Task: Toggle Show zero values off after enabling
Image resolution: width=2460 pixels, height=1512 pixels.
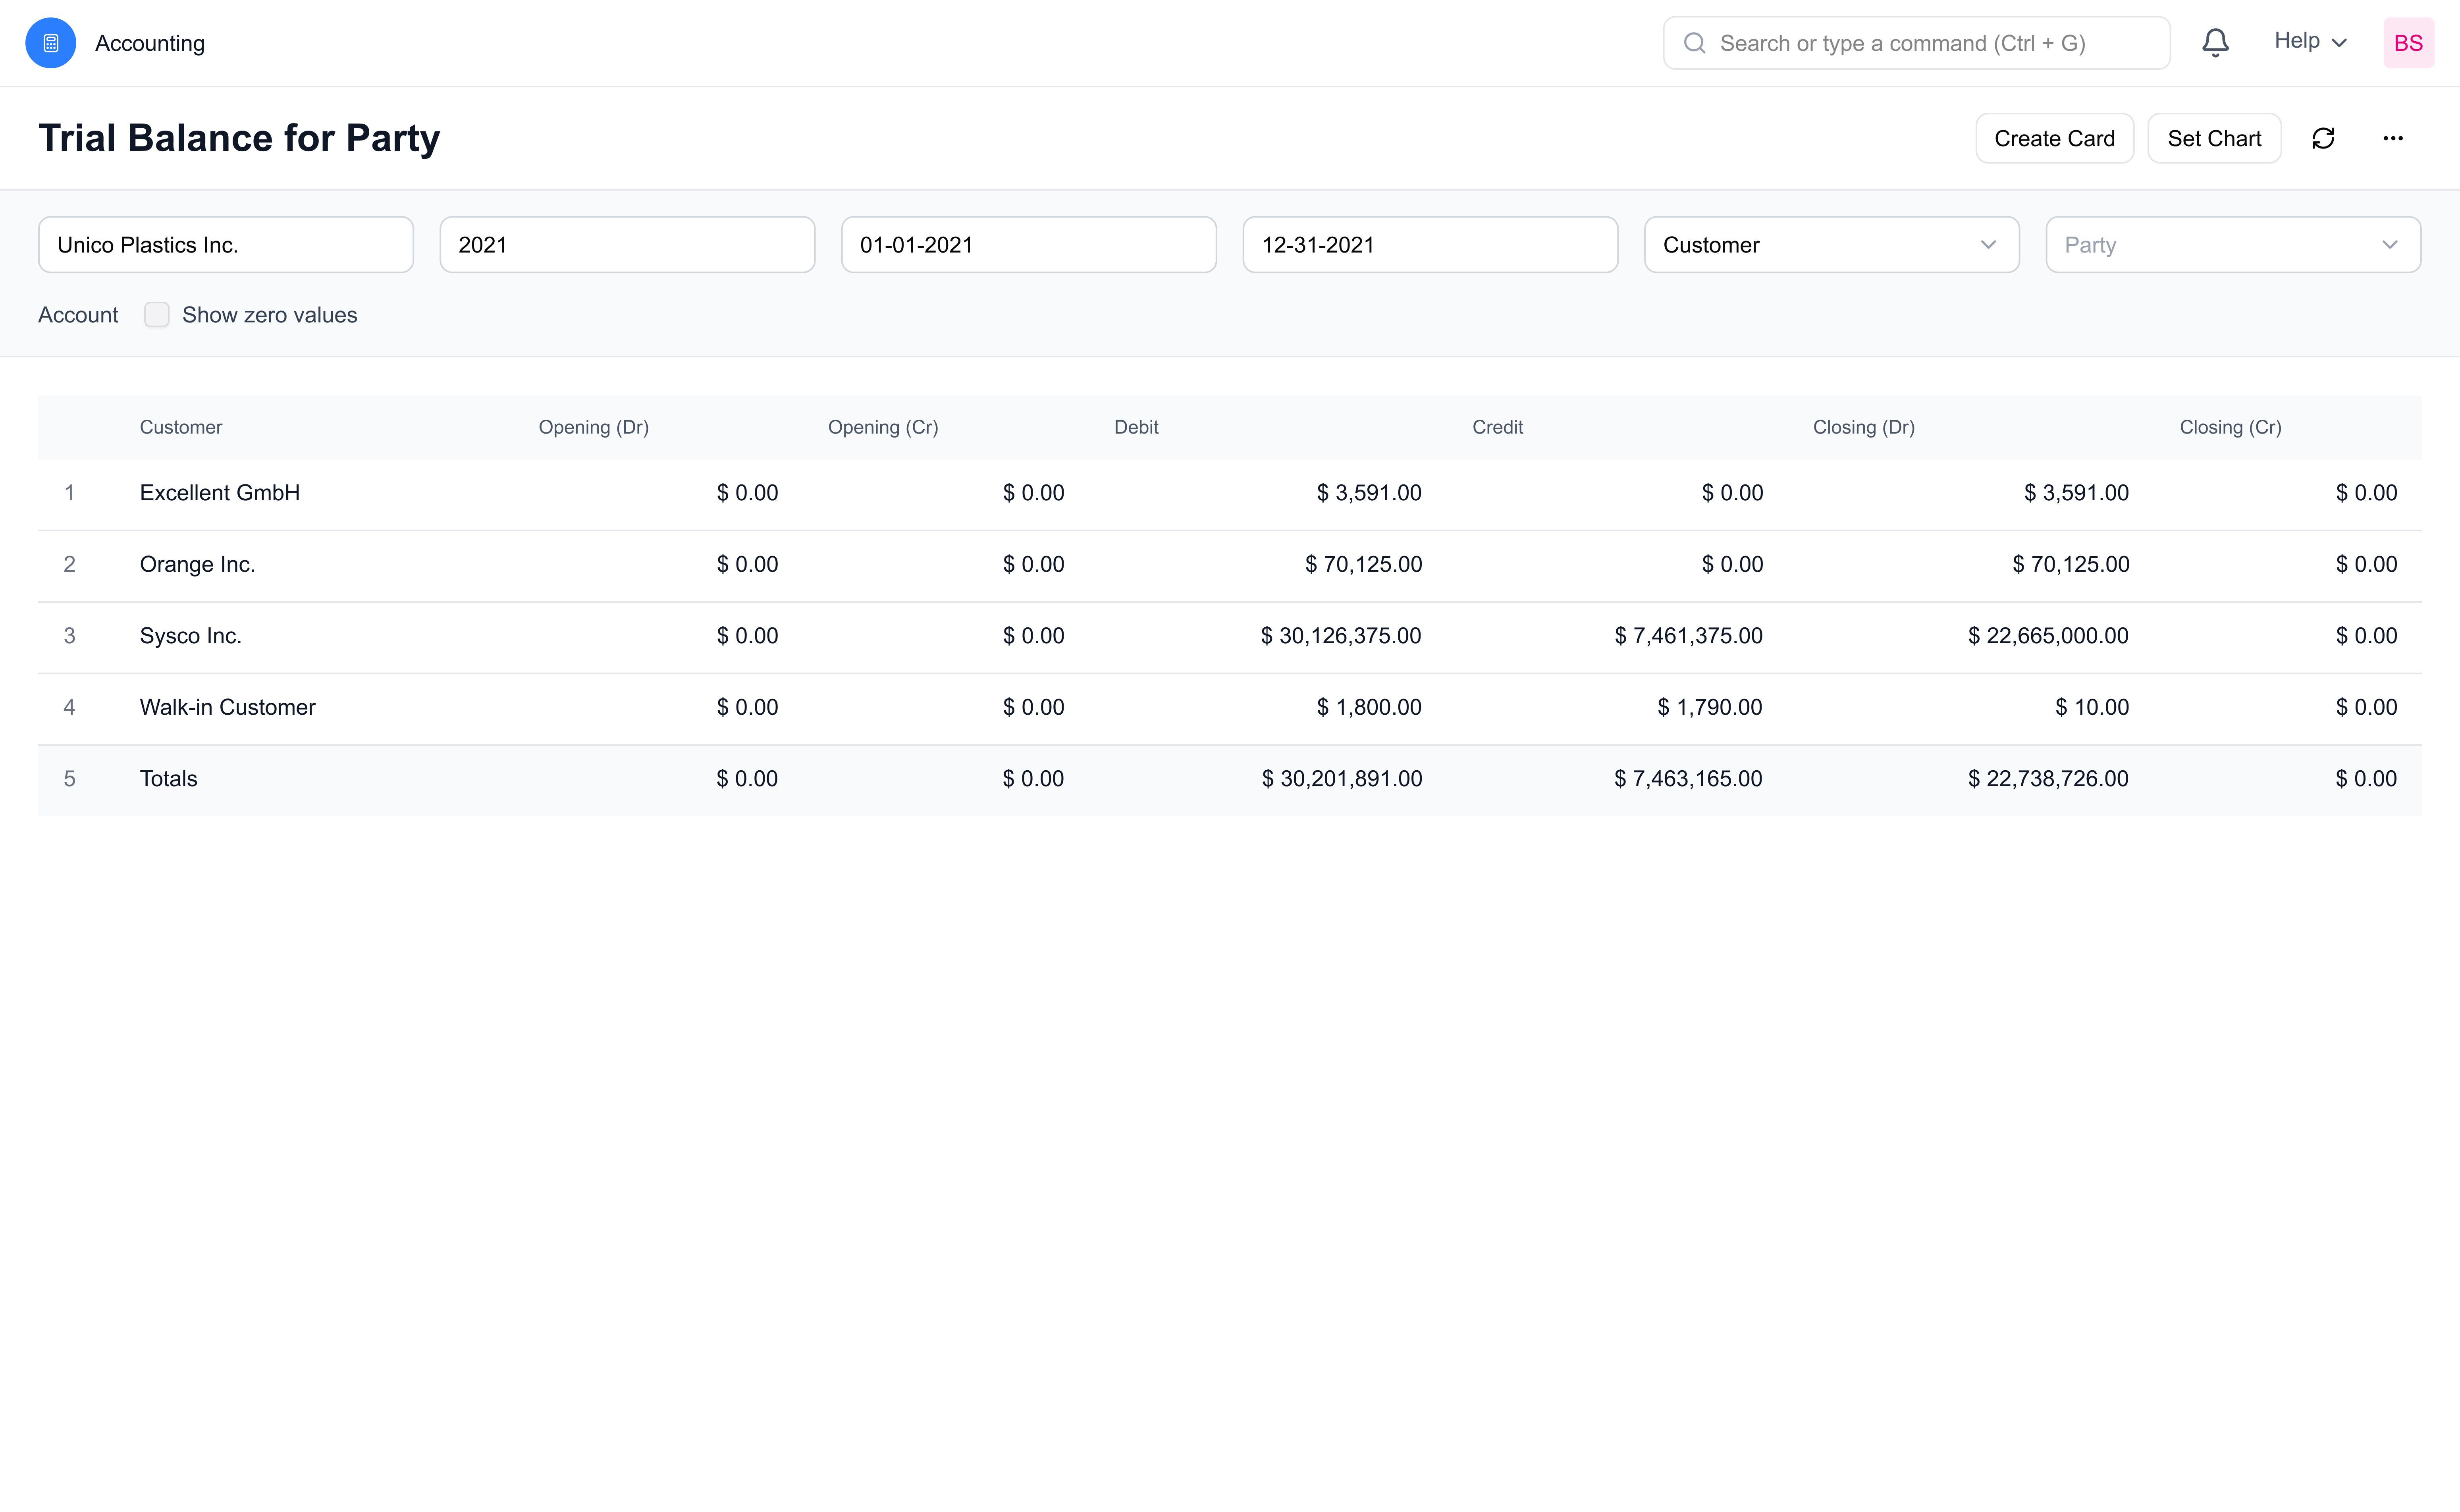Action: pos(157,314)
